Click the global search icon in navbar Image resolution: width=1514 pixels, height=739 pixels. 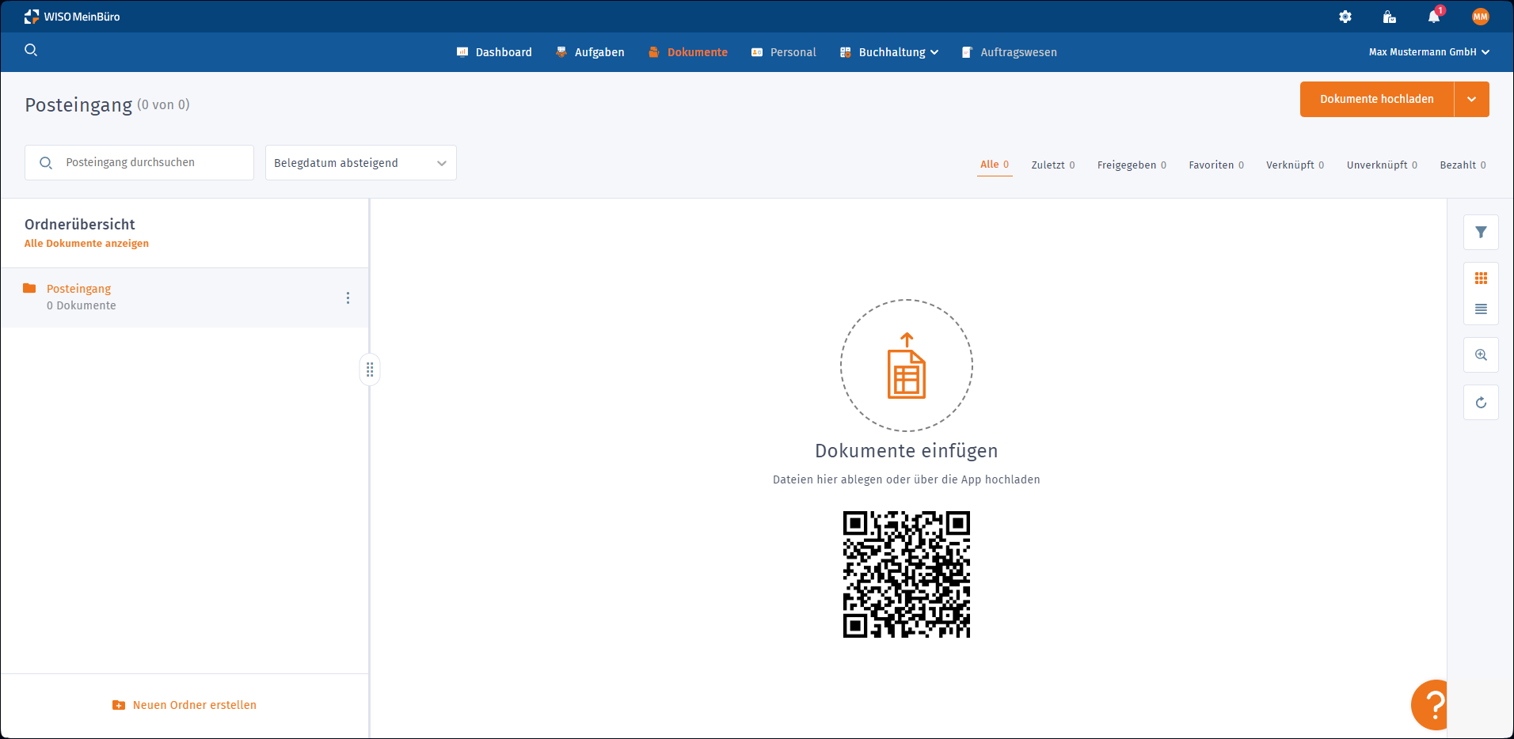coord(31,51)
